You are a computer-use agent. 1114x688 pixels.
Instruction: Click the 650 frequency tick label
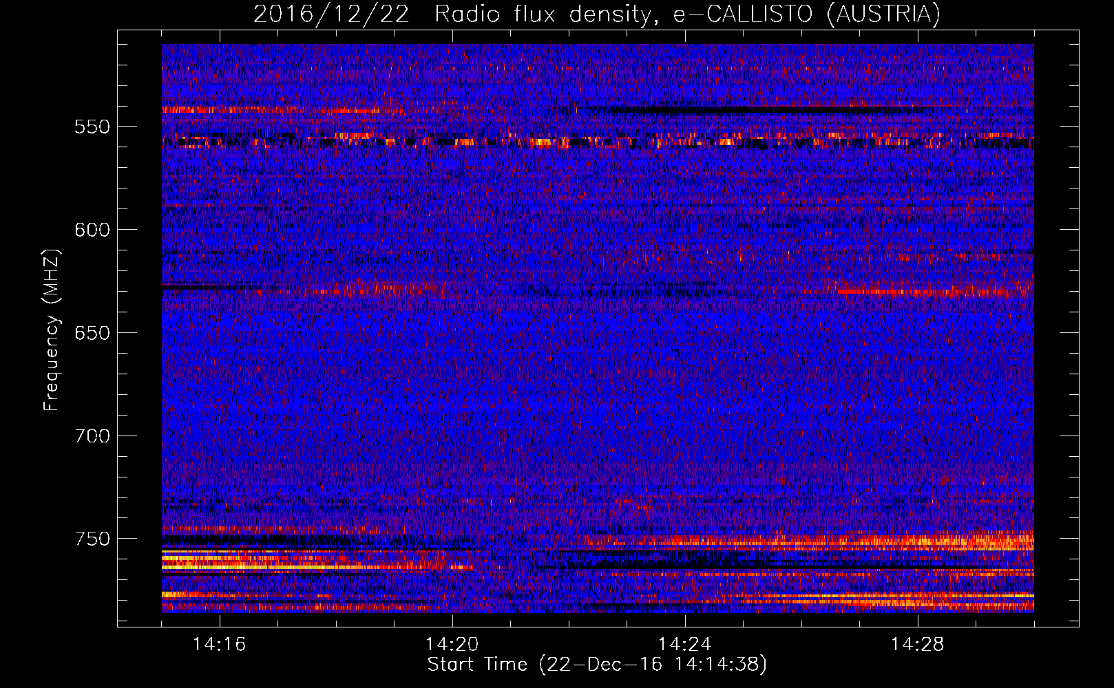point(92,333)
